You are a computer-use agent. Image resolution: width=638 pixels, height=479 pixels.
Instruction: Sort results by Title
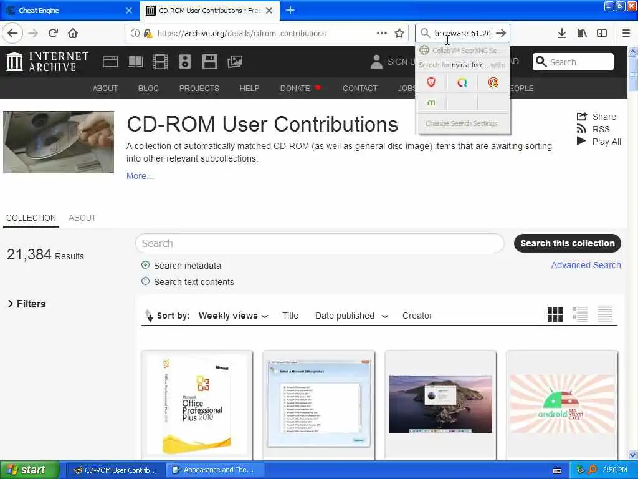click(x=290, y=316)
